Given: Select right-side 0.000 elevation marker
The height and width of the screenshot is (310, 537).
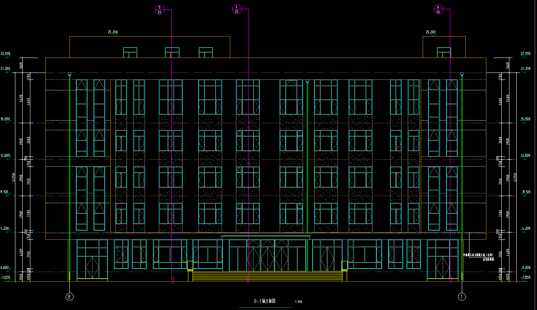Looking at the screenshot, I should (526, 268).
